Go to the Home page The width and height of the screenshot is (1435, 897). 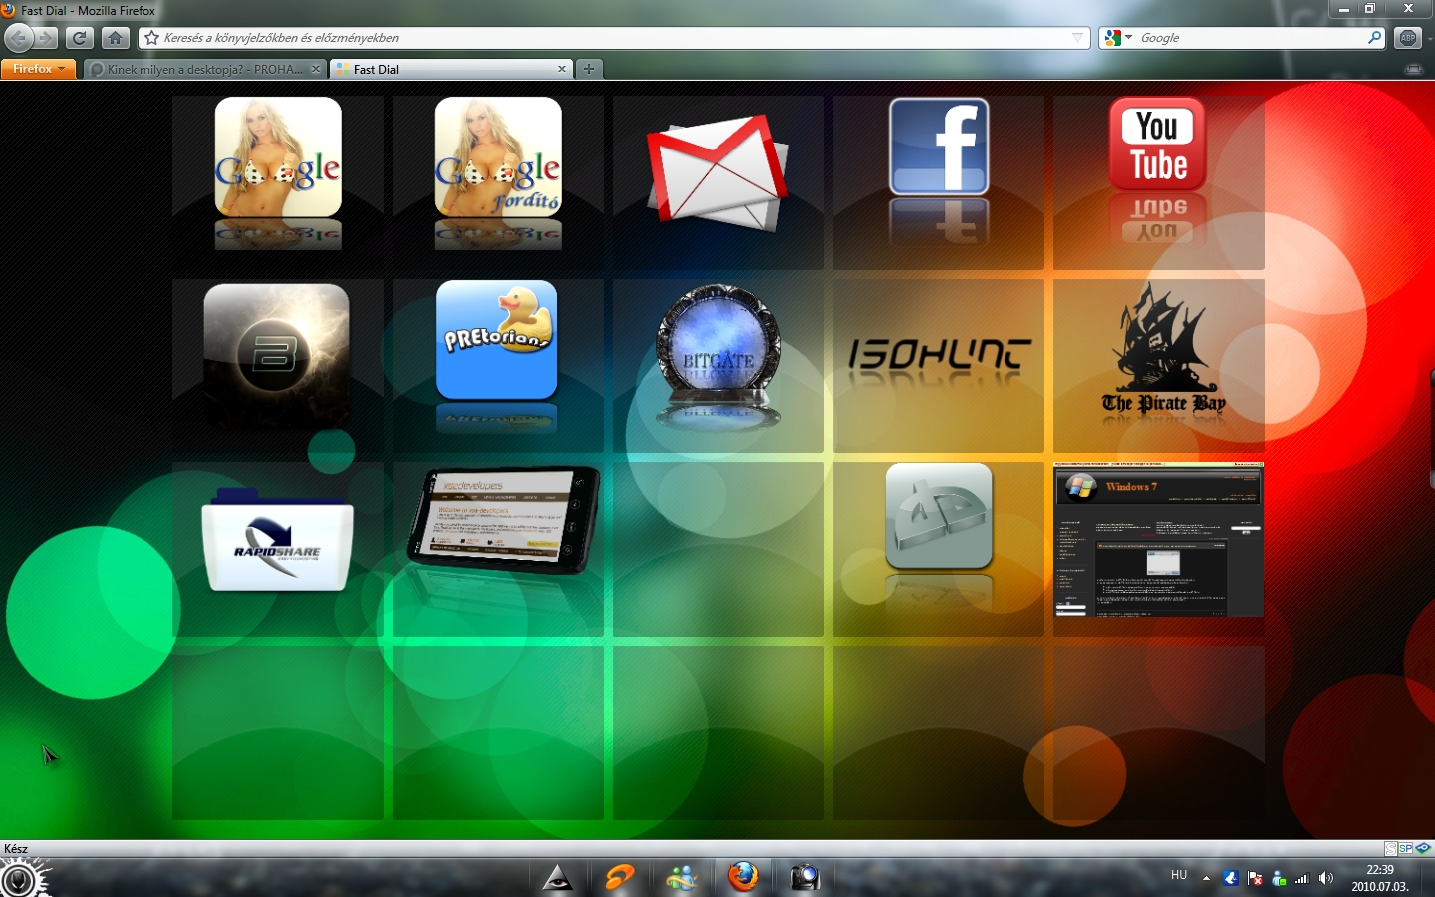(x=116, y=38)
